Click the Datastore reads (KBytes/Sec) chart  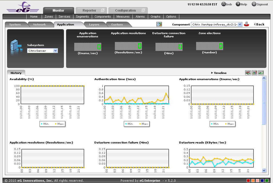tap(222, 158)
